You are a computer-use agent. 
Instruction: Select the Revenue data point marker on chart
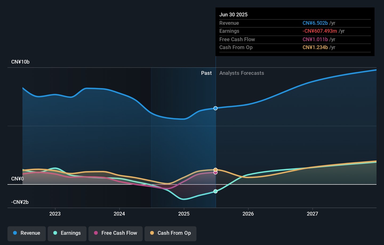pyautogui.click(x=215, y=108)
